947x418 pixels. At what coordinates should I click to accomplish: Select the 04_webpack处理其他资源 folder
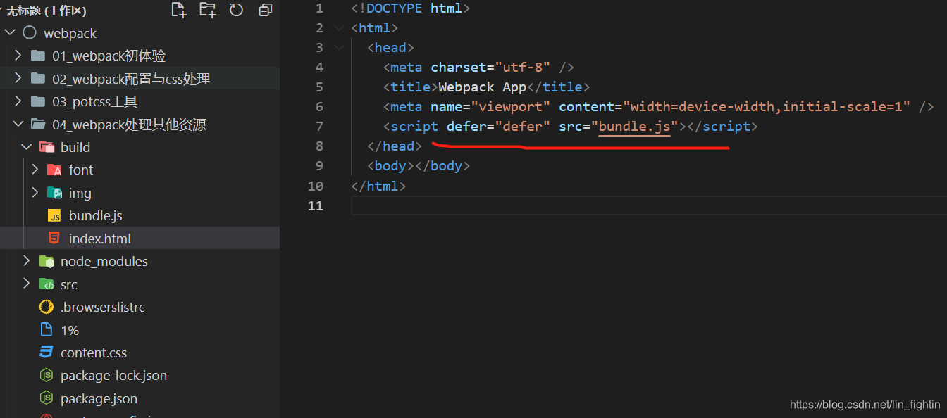129,125
